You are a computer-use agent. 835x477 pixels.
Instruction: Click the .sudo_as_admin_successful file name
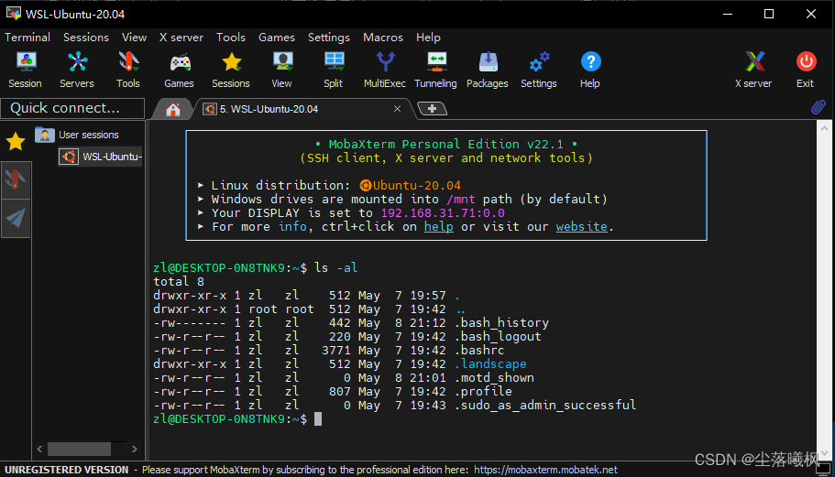tap(545, 406)
